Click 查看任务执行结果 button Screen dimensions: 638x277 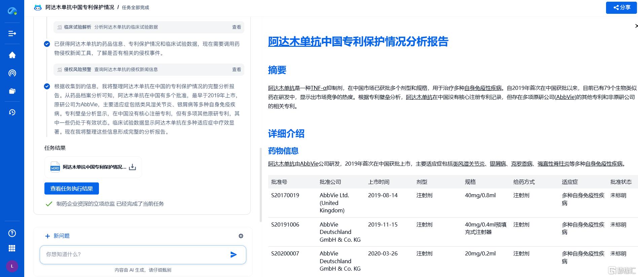(x=72, y=188)
